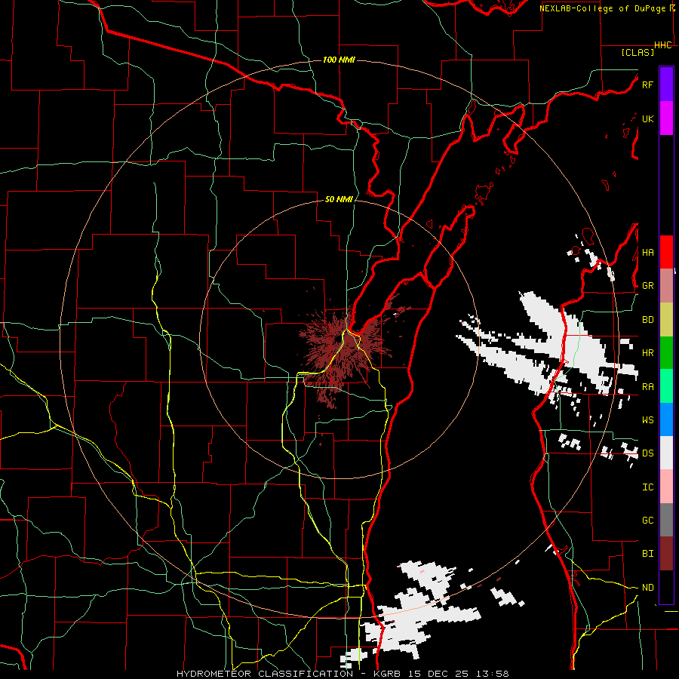Select the white DS legend swatch
Viewport: 679px width, 679px height.
tap(666, 453)
